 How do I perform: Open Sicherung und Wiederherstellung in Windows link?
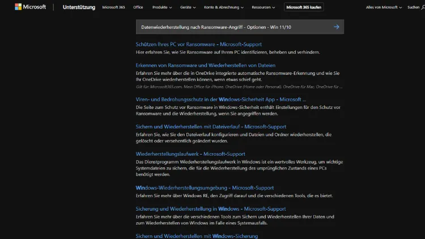(x=211, y=209)
